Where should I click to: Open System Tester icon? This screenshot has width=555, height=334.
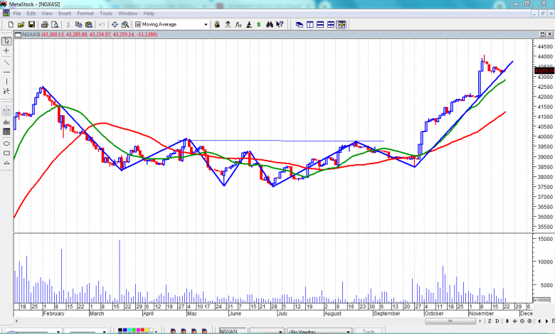pyautogui.click(x=249, y=24)
